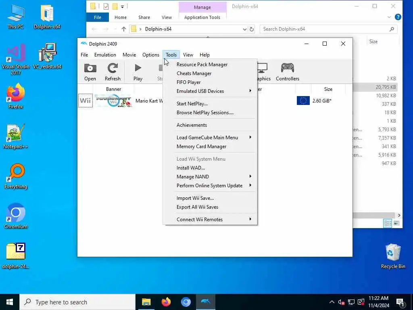The height and width of the screenshot is (310, 413).
Task: Open the quick access toolbar dropdown arrow
Action: click(123, 6)
